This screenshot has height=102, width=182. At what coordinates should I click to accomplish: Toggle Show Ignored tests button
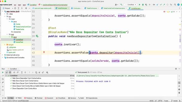coord(10,73)
